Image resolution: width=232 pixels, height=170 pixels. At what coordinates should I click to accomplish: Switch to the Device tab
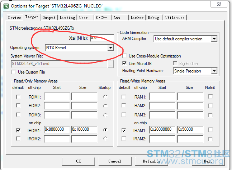coord(14,17)
